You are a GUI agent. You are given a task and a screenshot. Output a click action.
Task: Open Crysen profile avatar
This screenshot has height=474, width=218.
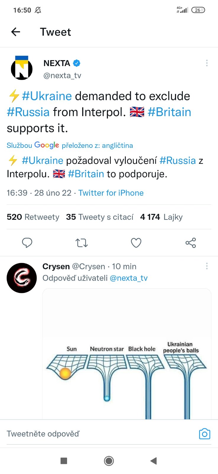coord(22,278)
